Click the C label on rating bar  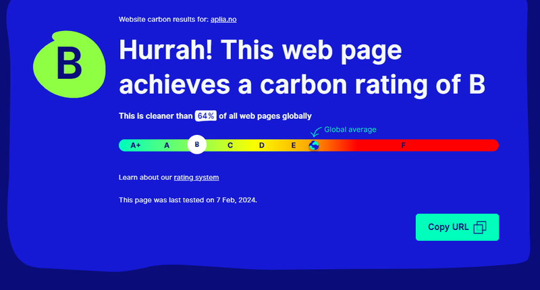(230, 145)
